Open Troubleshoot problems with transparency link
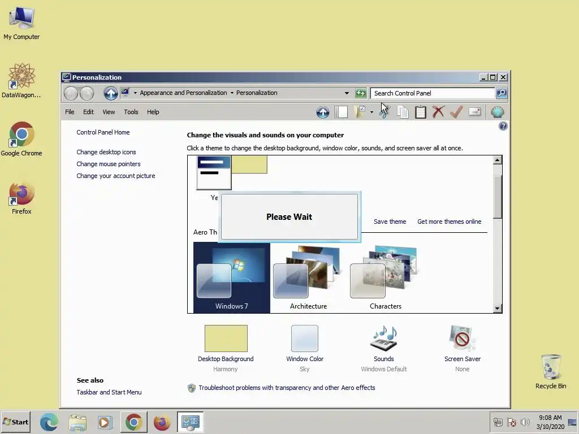The image size is (579, 434). pos(287,388)
